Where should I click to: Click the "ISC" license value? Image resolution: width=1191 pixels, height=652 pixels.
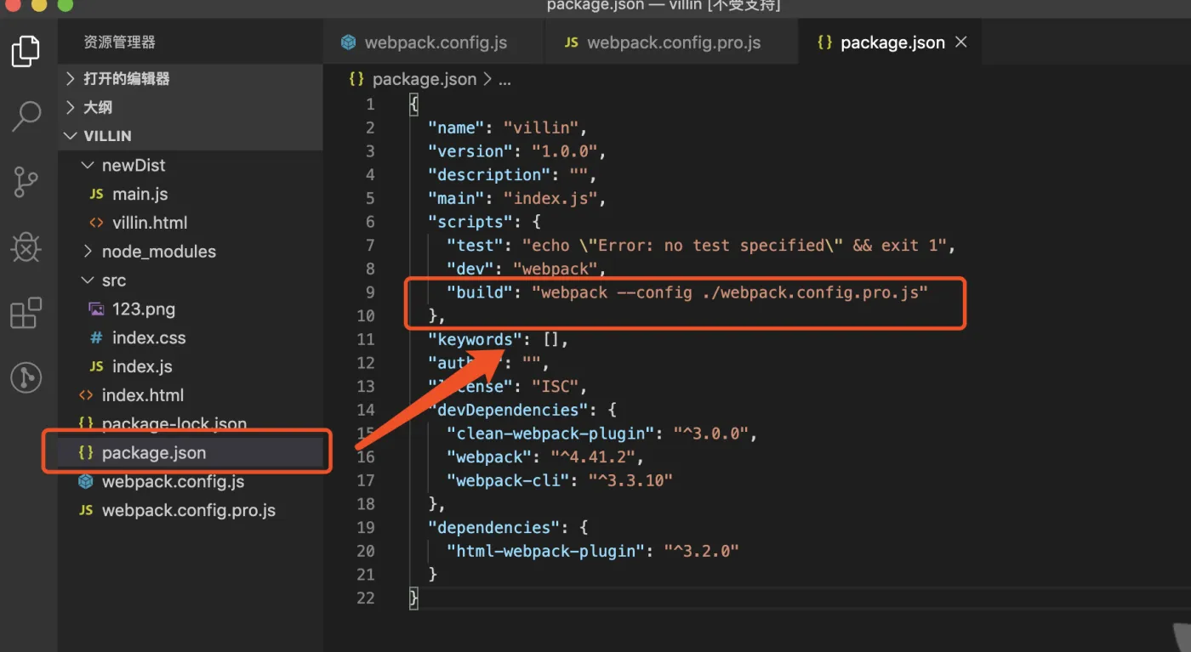pyautogui.click(x=556, y=387)
